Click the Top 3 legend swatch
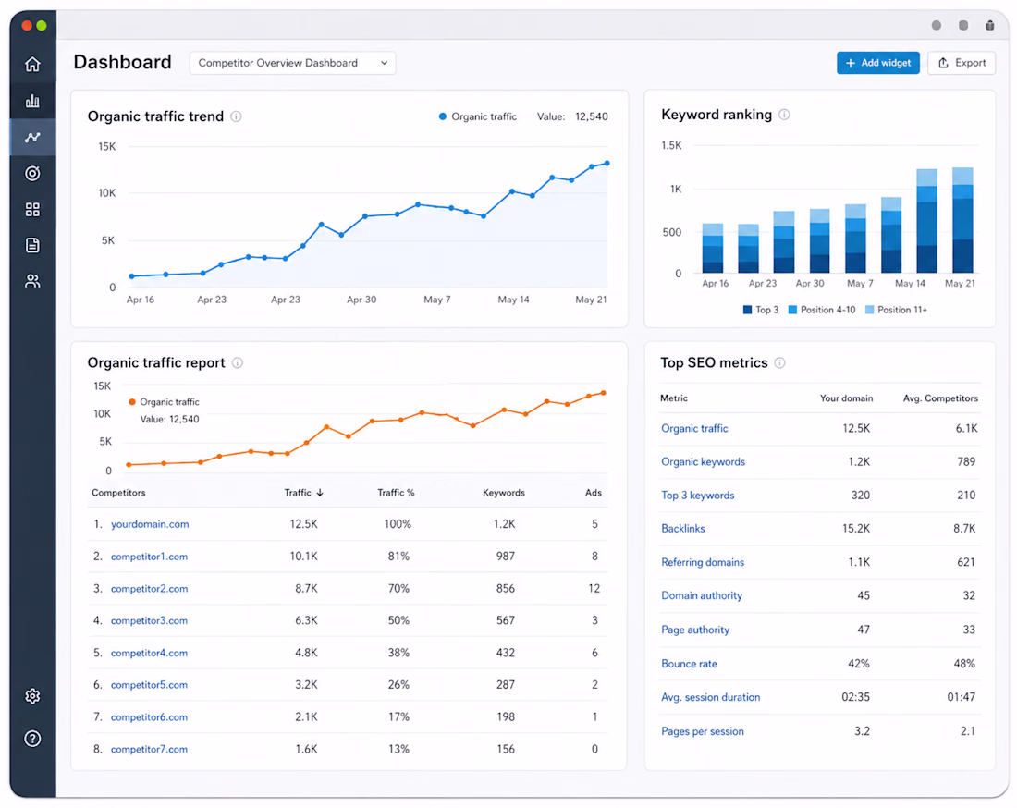The width and height of the screenshot is (1017, 808). point(747,310)
